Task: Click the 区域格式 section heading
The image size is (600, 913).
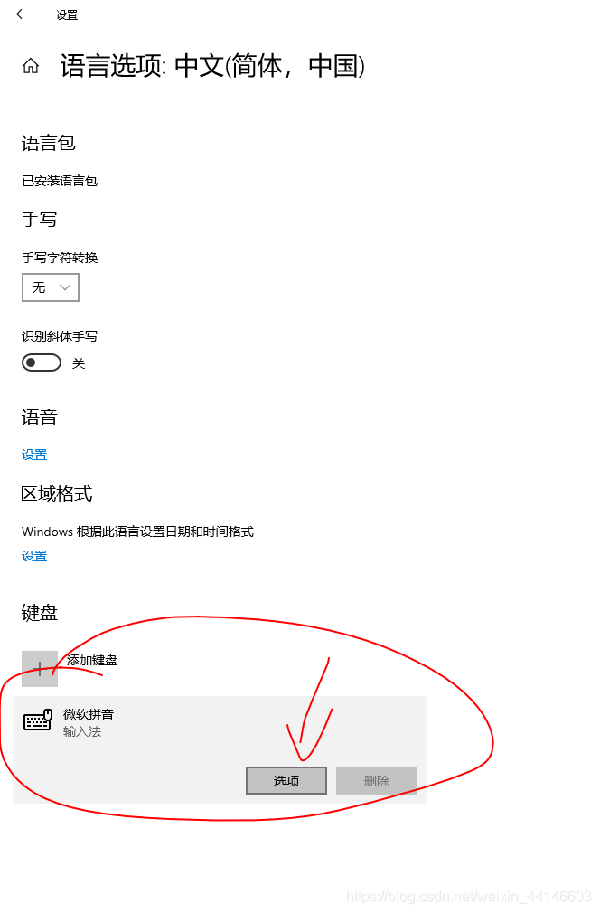Action: 57,494
